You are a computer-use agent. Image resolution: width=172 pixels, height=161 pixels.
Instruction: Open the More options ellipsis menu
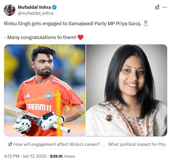165,7
